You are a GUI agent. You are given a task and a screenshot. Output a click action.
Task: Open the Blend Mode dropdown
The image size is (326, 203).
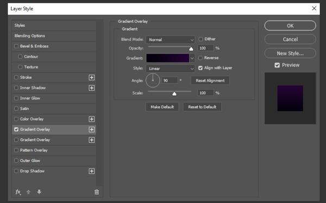tap(170, 40)
